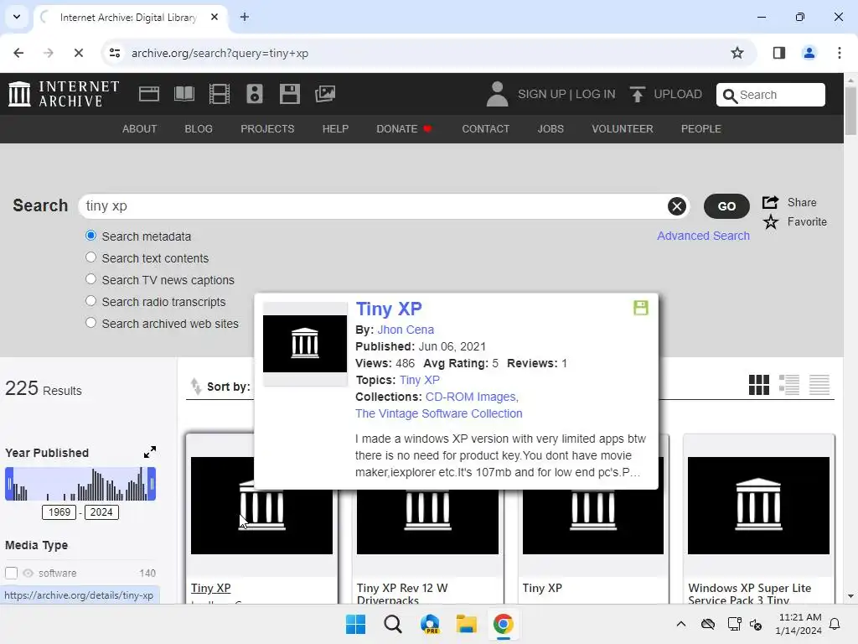Select Search archived web sites option
This screenshot has width=858, height=644.
[90, 323]
